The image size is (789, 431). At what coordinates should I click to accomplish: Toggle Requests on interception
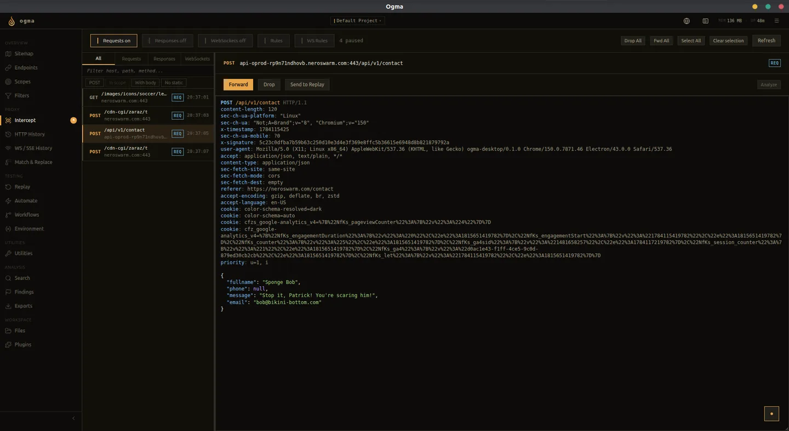[114, 41]
